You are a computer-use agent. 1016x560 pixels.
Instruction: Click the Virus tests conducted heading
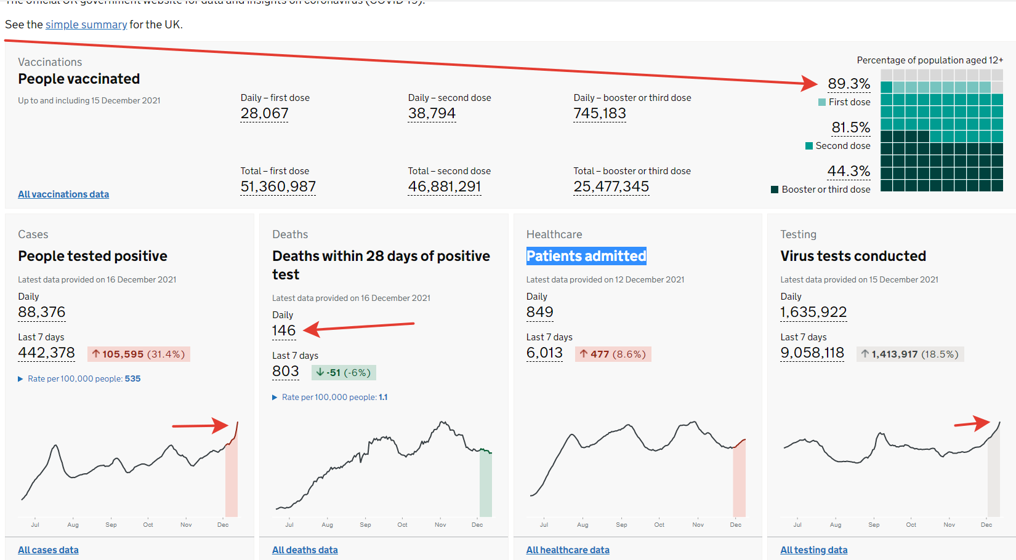click(853, 256)
